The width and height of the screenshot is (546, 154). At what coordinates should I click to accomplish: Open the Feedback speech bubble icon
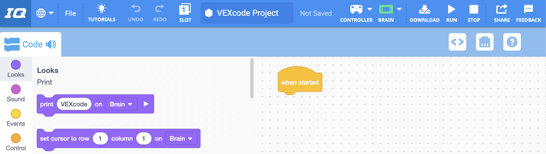(x=528, y=10)
